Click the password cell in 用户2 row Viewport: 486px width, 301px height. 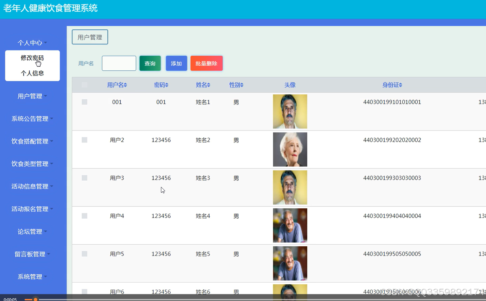[161, 140]
